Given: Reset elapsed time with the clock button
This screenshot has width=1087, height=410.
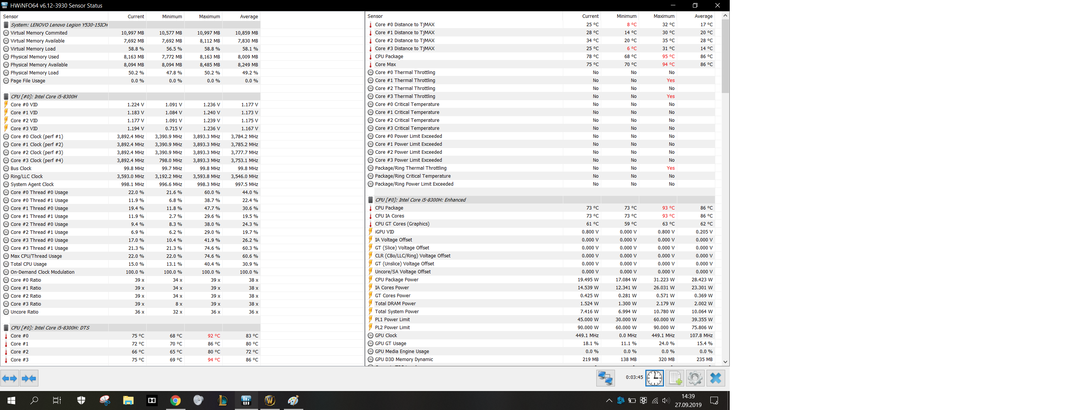Looking at the screenshot, I should pyautogui.click(x=654, y=378).
